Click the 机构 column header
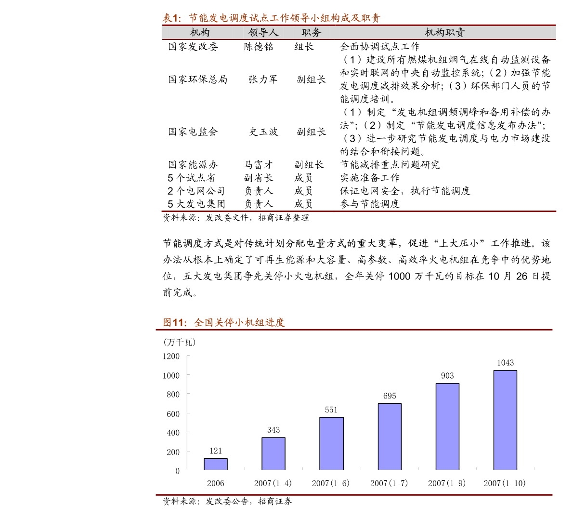 tap(200, 33)
